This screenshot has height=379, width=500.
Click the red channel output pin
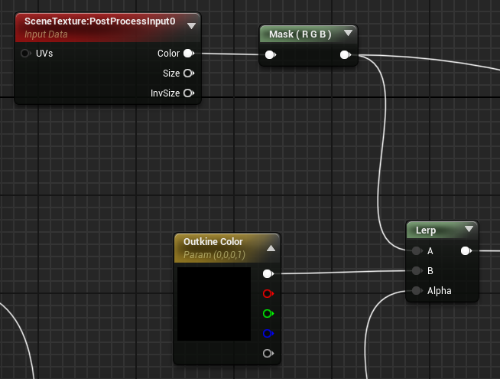(267, 293)
